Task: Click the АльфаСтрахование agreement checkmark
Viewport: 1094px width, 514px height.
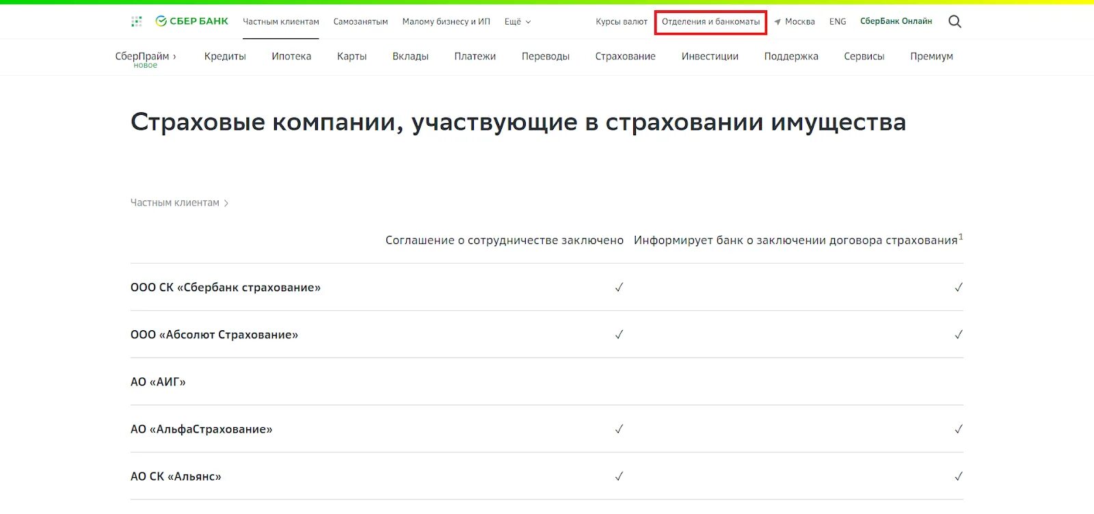Action: pos(619,429)
